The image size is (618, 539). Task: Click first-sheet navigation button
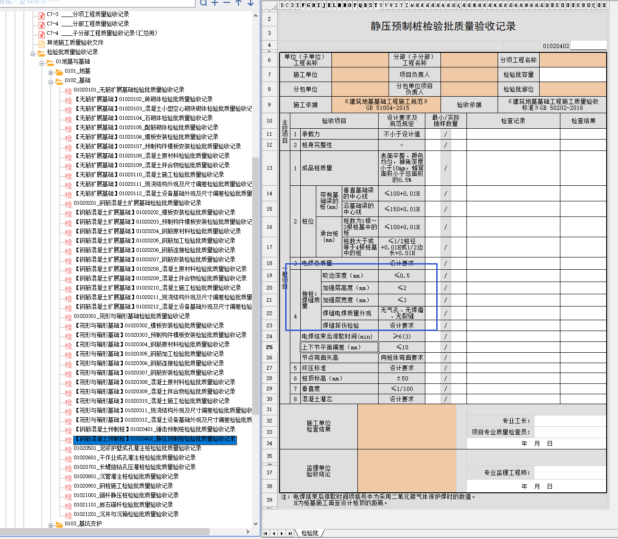266,533
